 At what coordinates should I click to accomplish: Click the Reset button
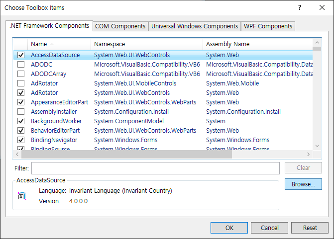tap(310, 228)
